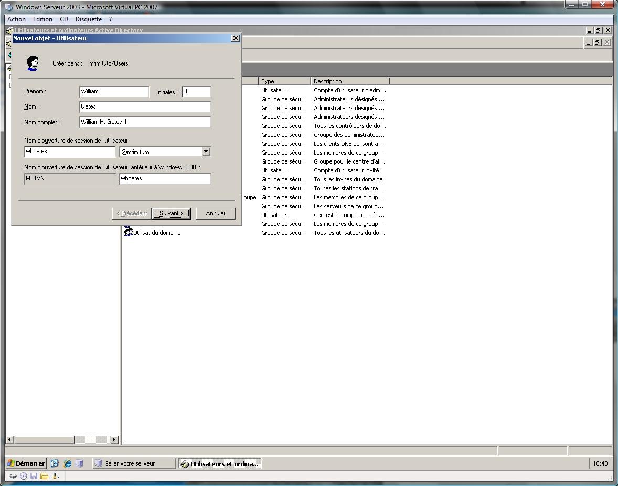This screenshot has height=486, width=618.
Task: Click into the Initiales field
Action: [x=196, y=92]
